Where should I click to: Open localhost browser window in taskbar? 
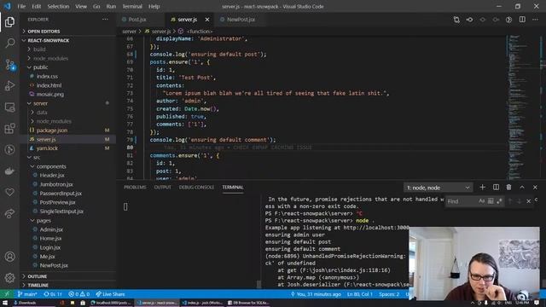point(111,303)
